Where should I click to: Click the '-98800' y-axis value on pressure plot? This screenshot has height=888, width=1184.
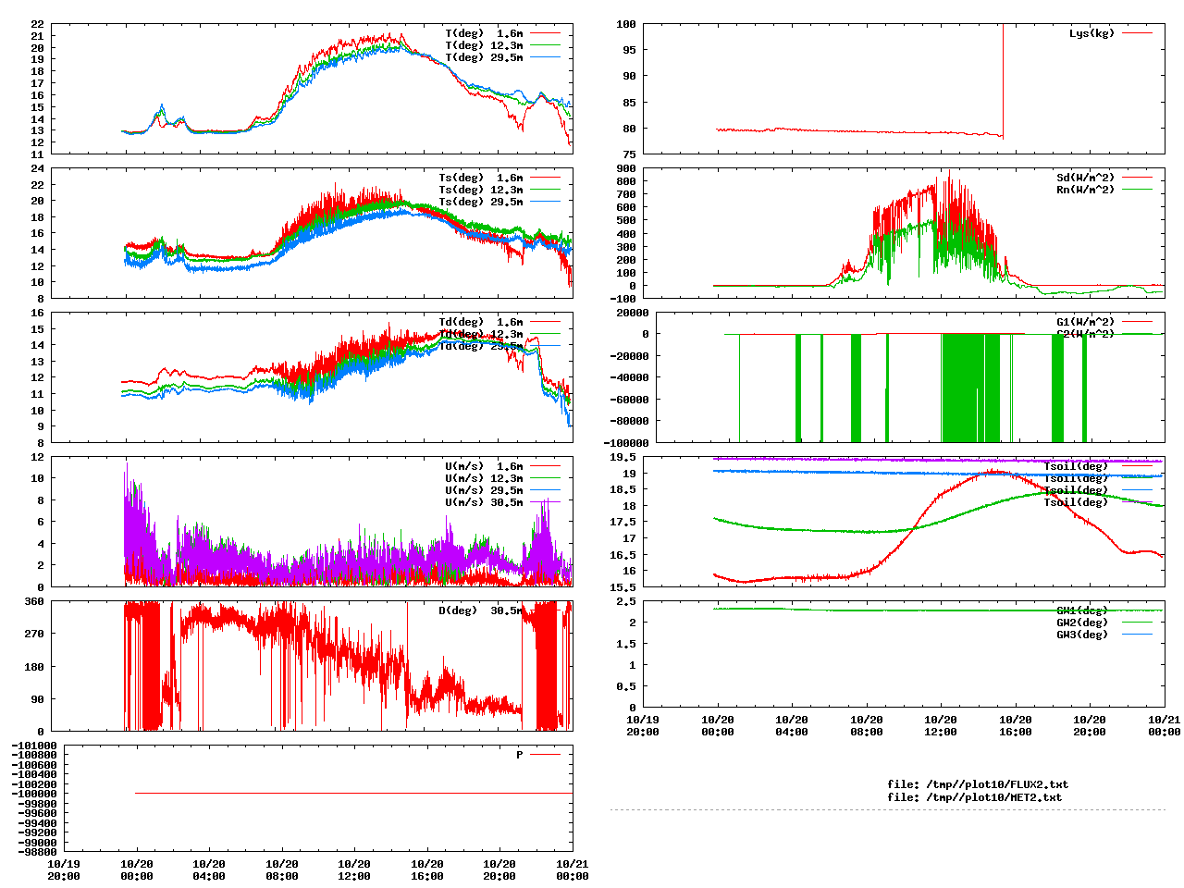[x=37, y=852]
